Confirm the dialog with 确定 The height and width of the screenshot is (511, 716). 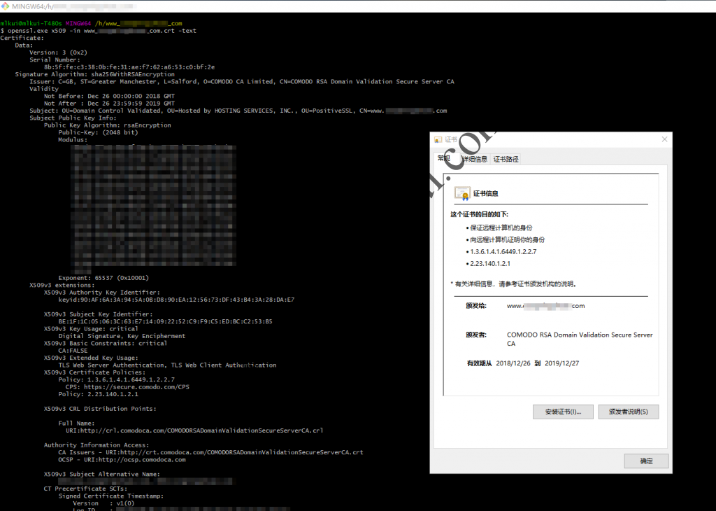point(646,461)
